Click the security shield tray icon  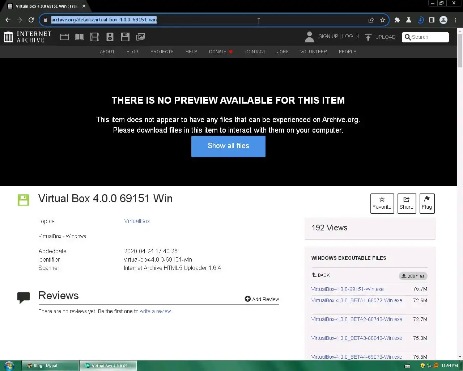[x=422, y=366]
